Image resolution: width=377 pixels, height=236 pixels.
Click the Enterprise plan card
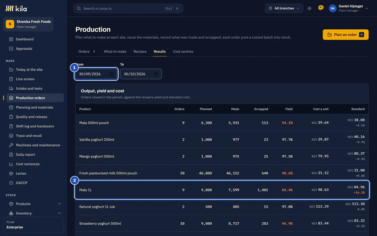click(34, 225)
